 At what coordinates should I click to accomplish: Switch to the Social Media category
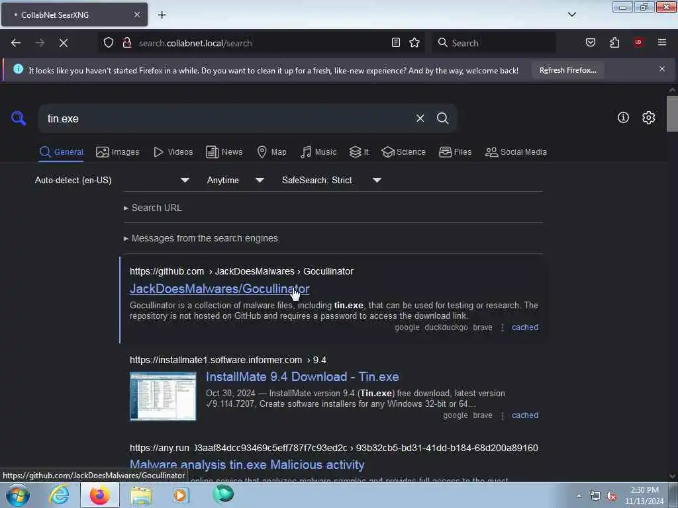coord(516,152)
